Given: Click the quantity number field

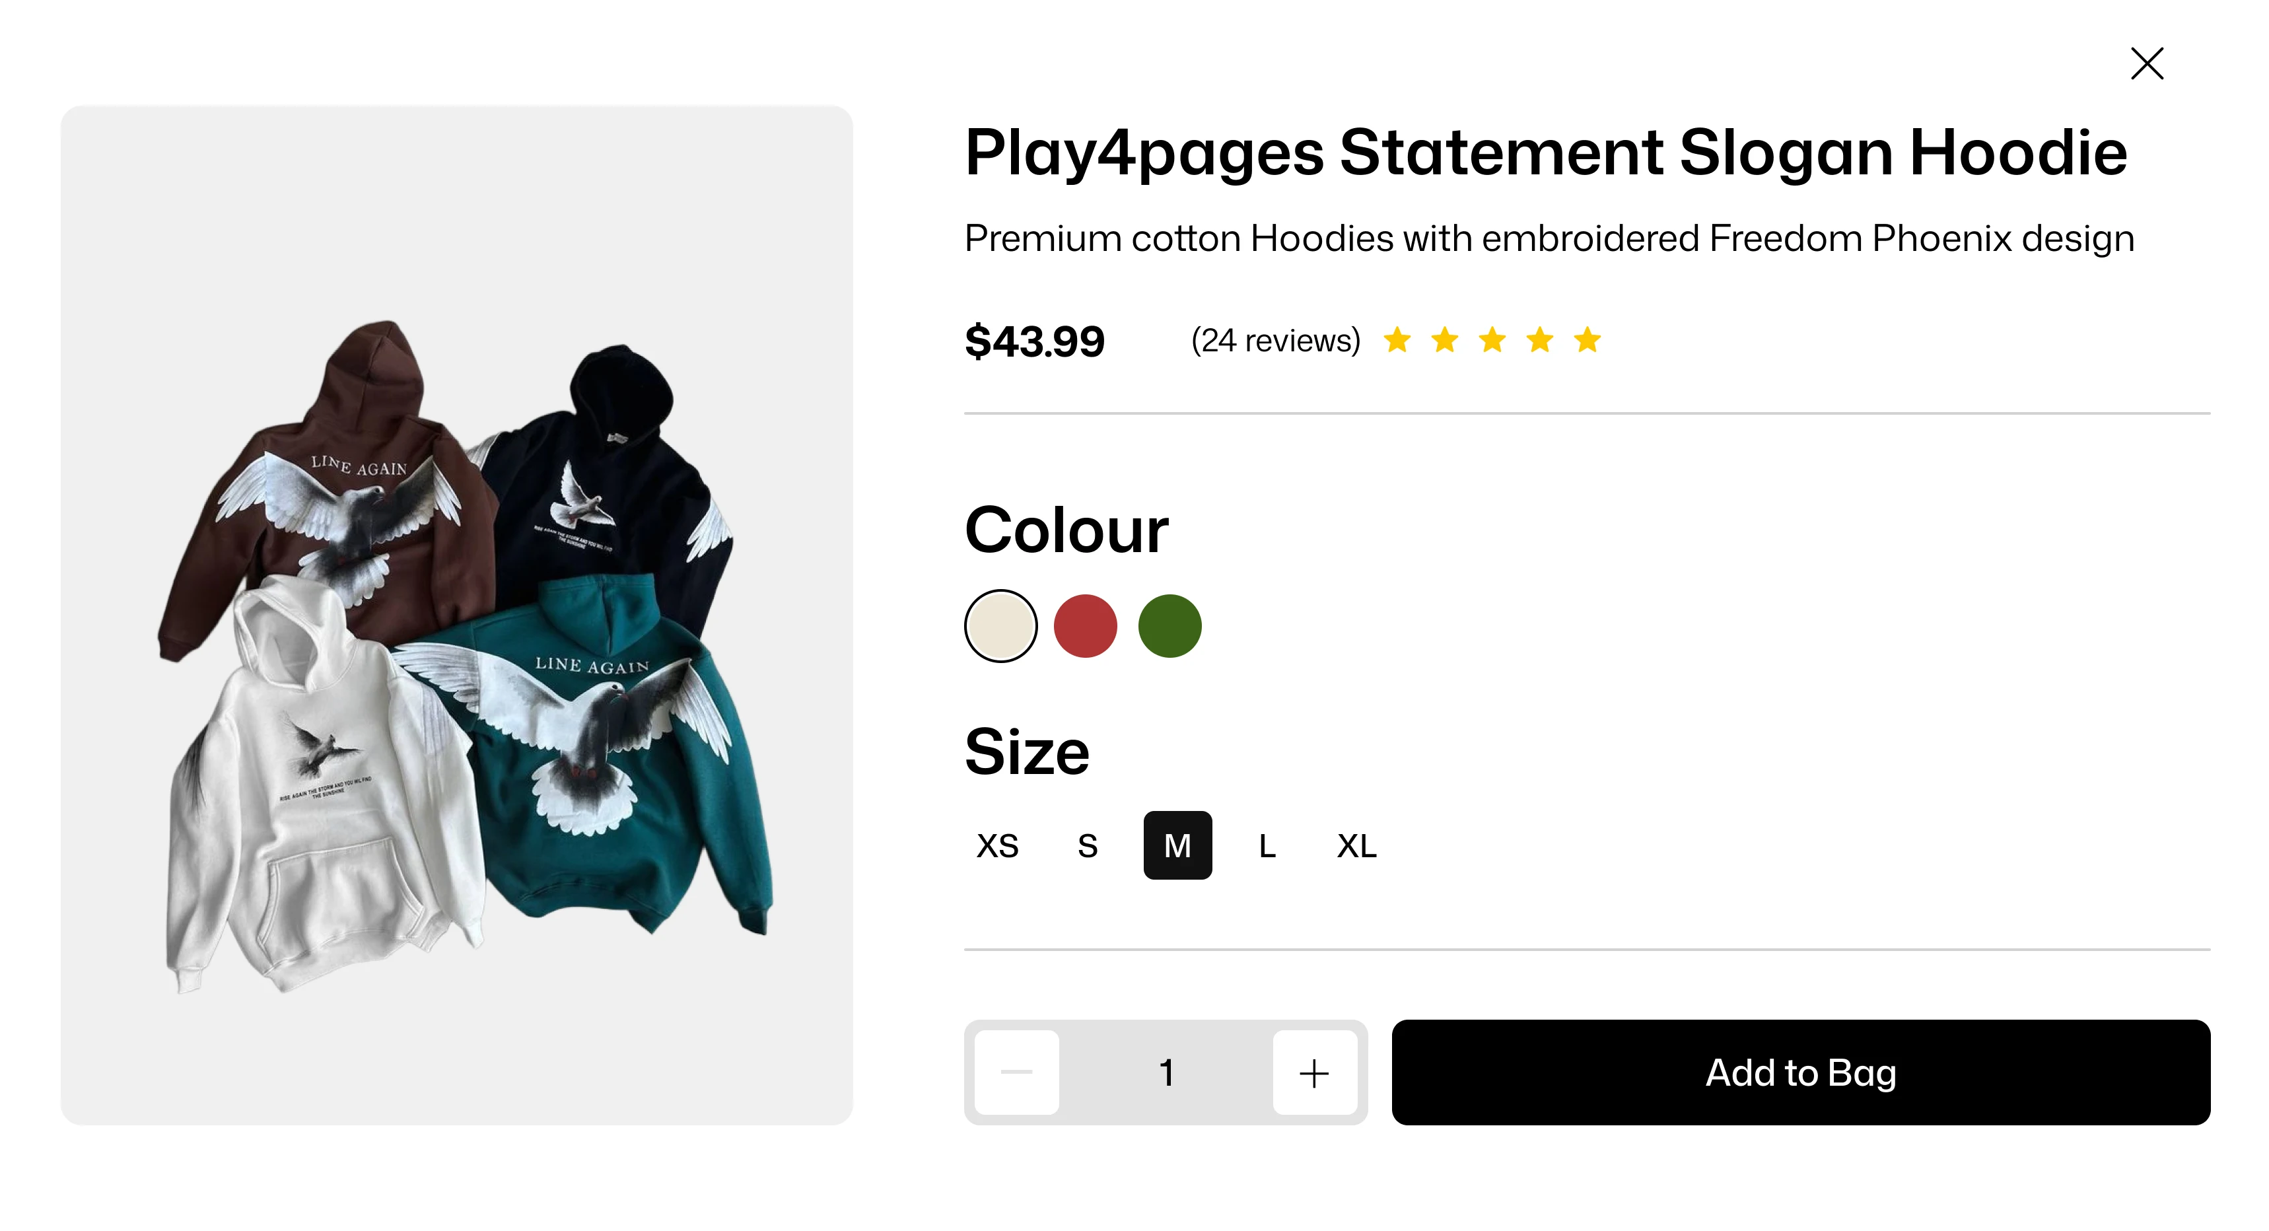Looking at the screenshot, I should click(1166, 1073).
